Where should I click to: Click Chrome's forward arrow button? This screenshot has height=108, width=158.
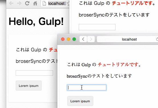pos(19,3)
